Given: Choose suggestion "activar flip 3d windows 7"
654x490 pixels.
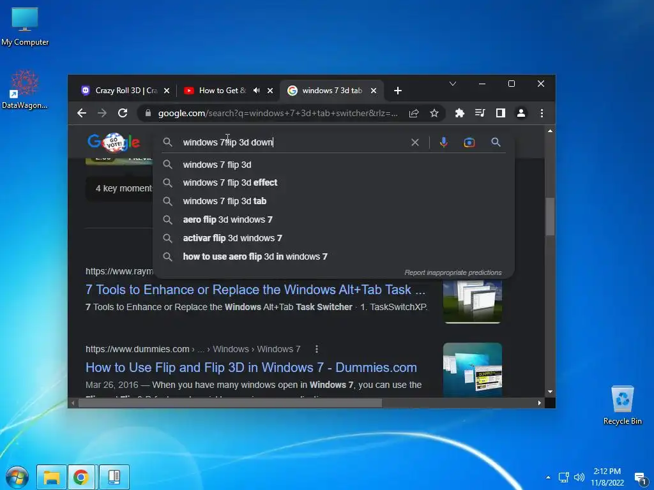Looking at the screenshot, I should tap(232, 238).
